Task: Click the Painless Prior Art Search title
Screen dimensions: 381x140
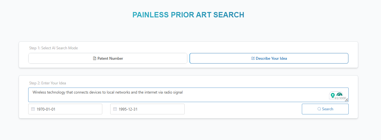Action: click(x=188, y=15)
